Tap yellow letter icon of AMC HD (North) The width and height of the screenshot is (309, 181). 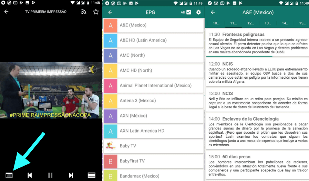click(x=111, y=71)
